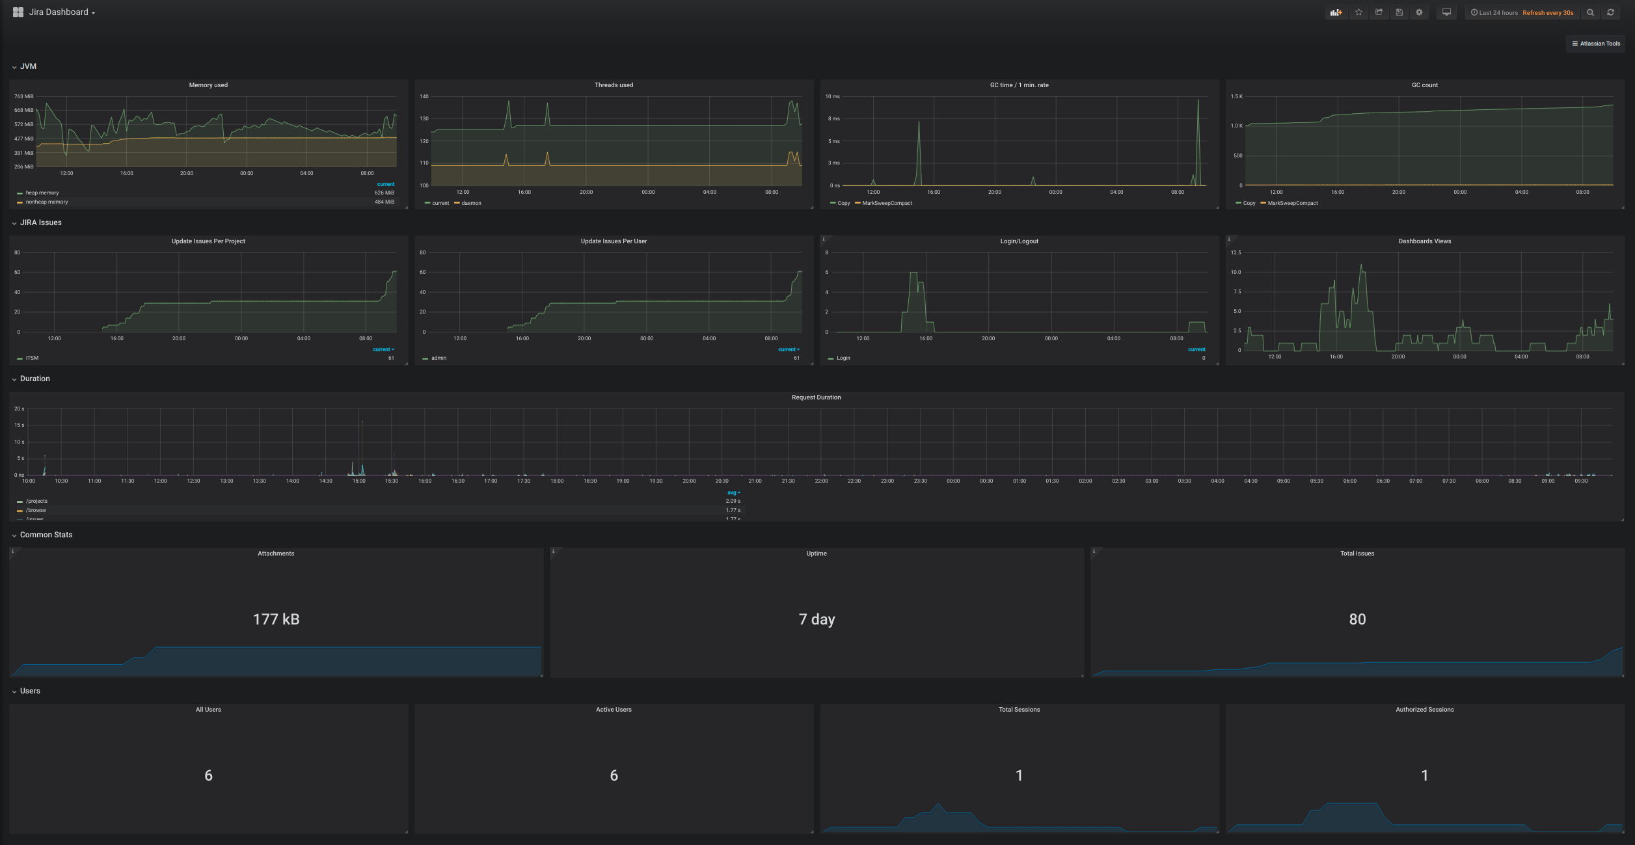
Task: Open Dashboards Views panel title menu
Action: click(1424, 241)
